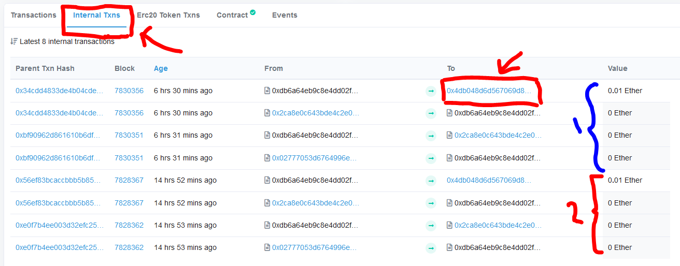The image size is (680, 266).
Task: Click contract icon before To 0xdb6a in block 7828367
Action: click(450, 203)
